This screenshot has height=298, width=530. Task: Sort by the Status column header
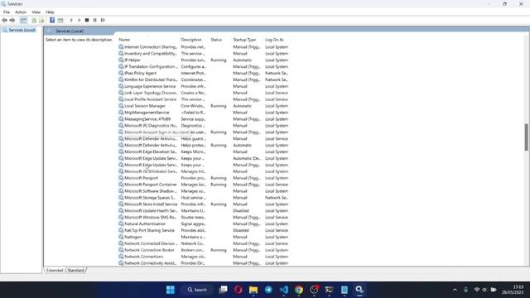pos(220,40)
